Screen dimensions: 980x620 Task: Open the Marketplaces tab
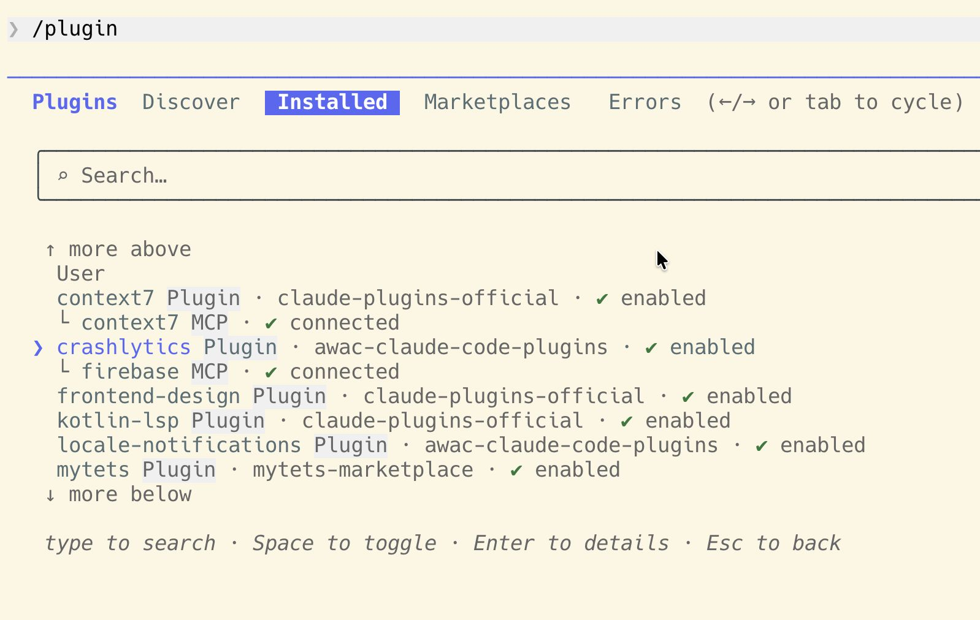click(497, 102)
